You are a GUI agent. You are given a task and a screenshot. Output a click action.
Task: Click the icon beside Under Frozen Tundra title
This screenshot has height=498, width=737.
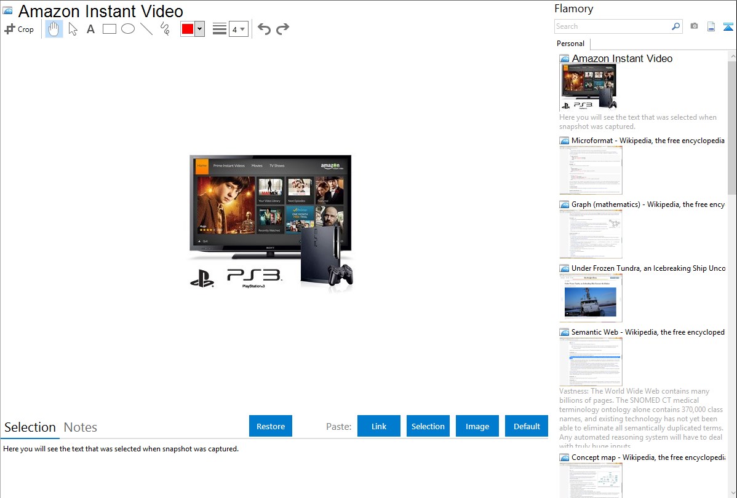[565, 268]
